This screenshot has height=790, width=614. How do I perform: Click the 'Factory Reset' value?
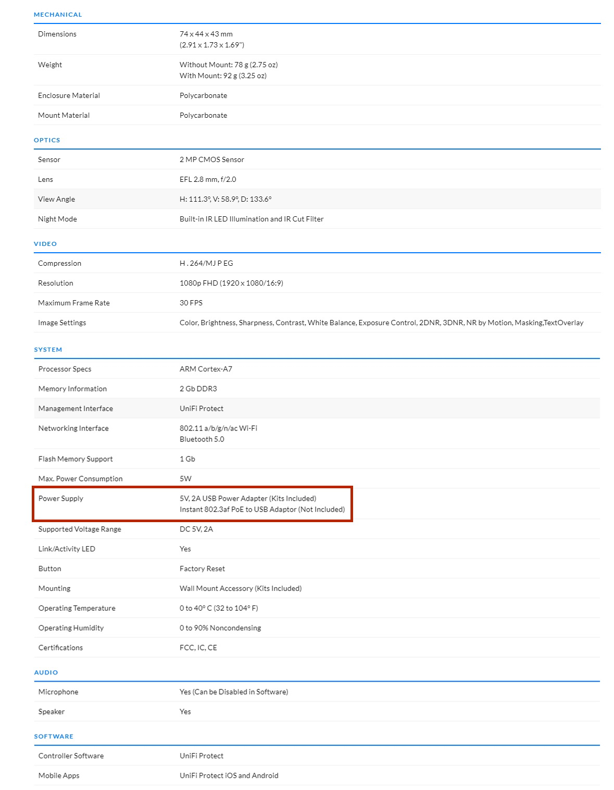[202, 569]
